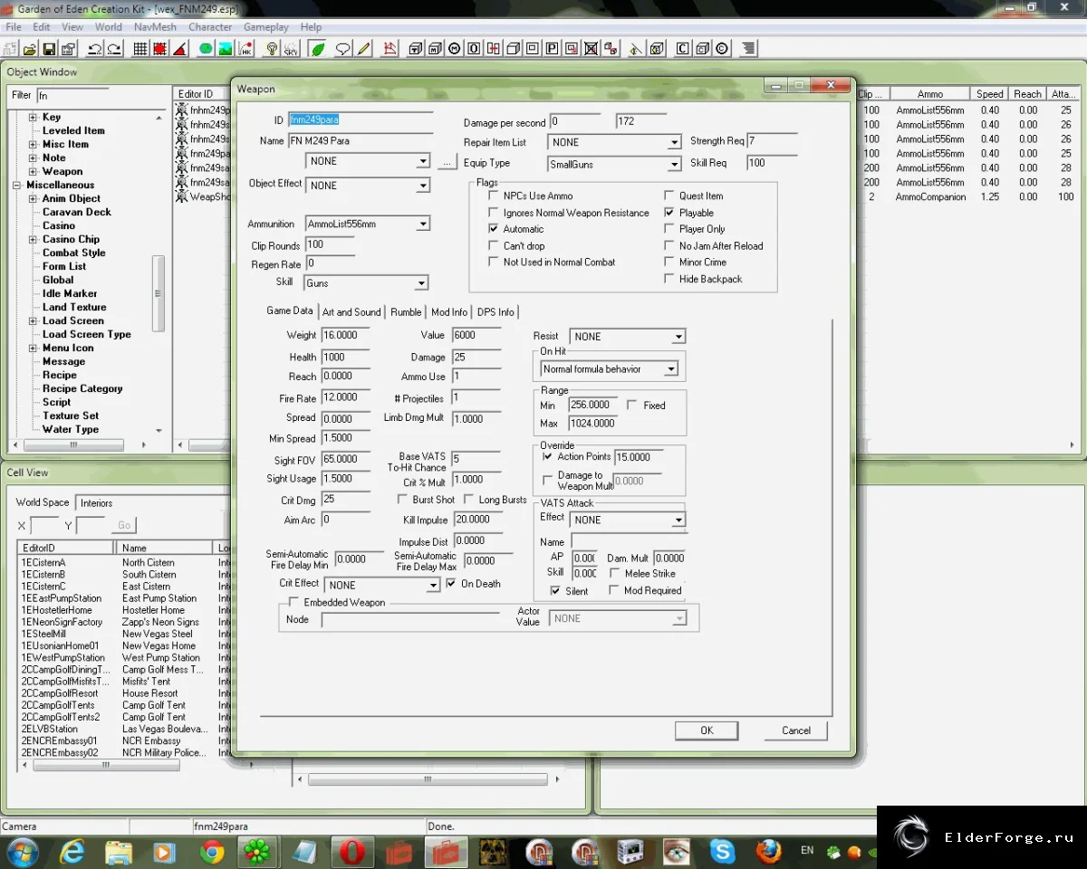The width and height of the screenshot is (1087, 869).
Task: Toggle the Playable checkbox
Action: pyautogui.click(x=669, y=213)
